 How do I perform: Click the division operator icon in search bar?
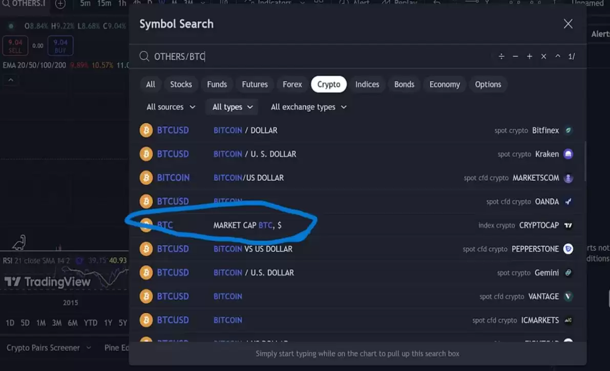tap(501, 56)
